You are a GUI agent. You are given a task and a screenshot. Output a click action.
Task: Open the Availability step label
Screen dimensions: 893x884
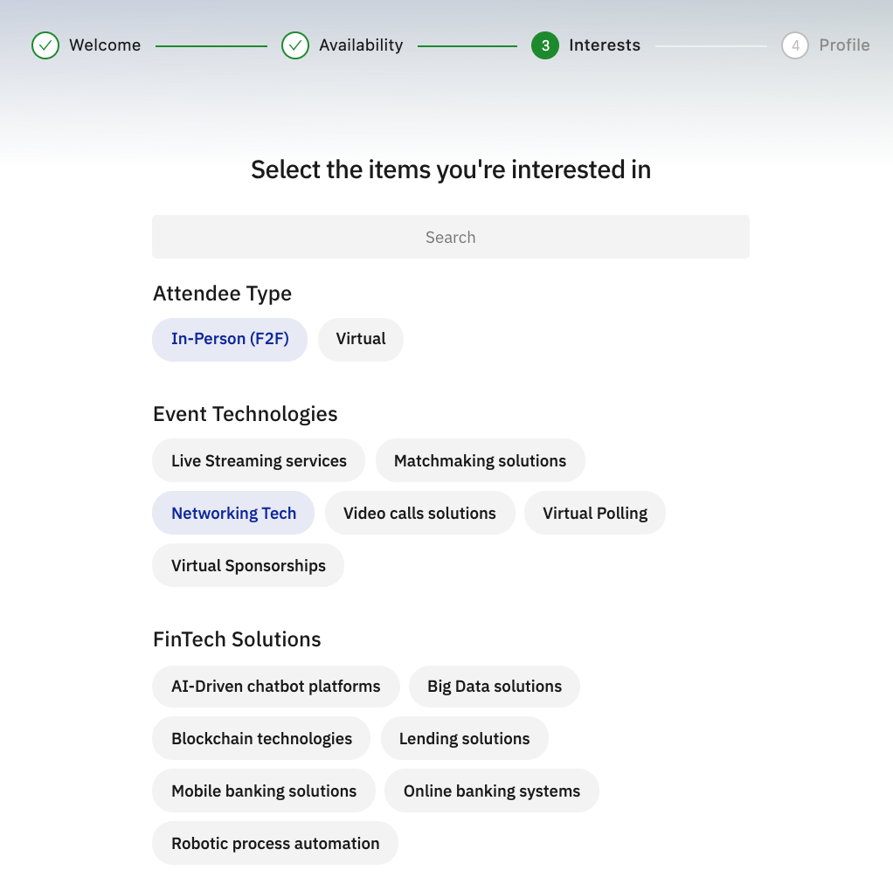pyautogui.click(x=361, y=45)
